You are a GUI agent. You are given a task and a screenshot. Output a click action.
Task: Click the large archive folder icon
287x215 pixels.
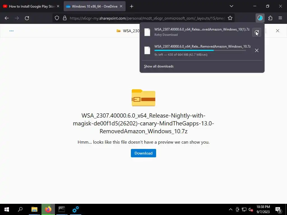(x=143, y=98)
